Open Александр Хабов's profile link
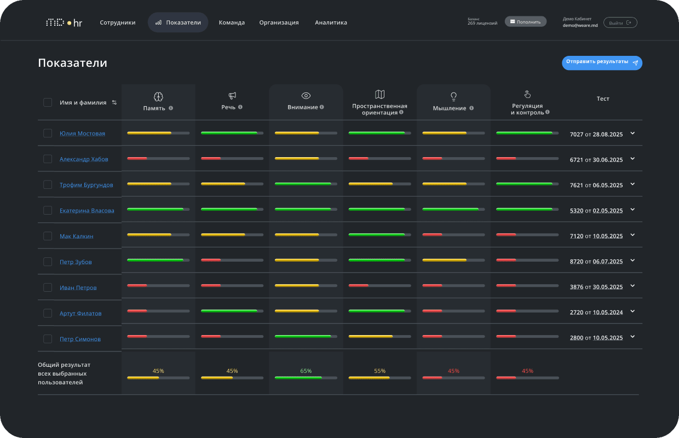The image size is (679, 438). point(84,159)
